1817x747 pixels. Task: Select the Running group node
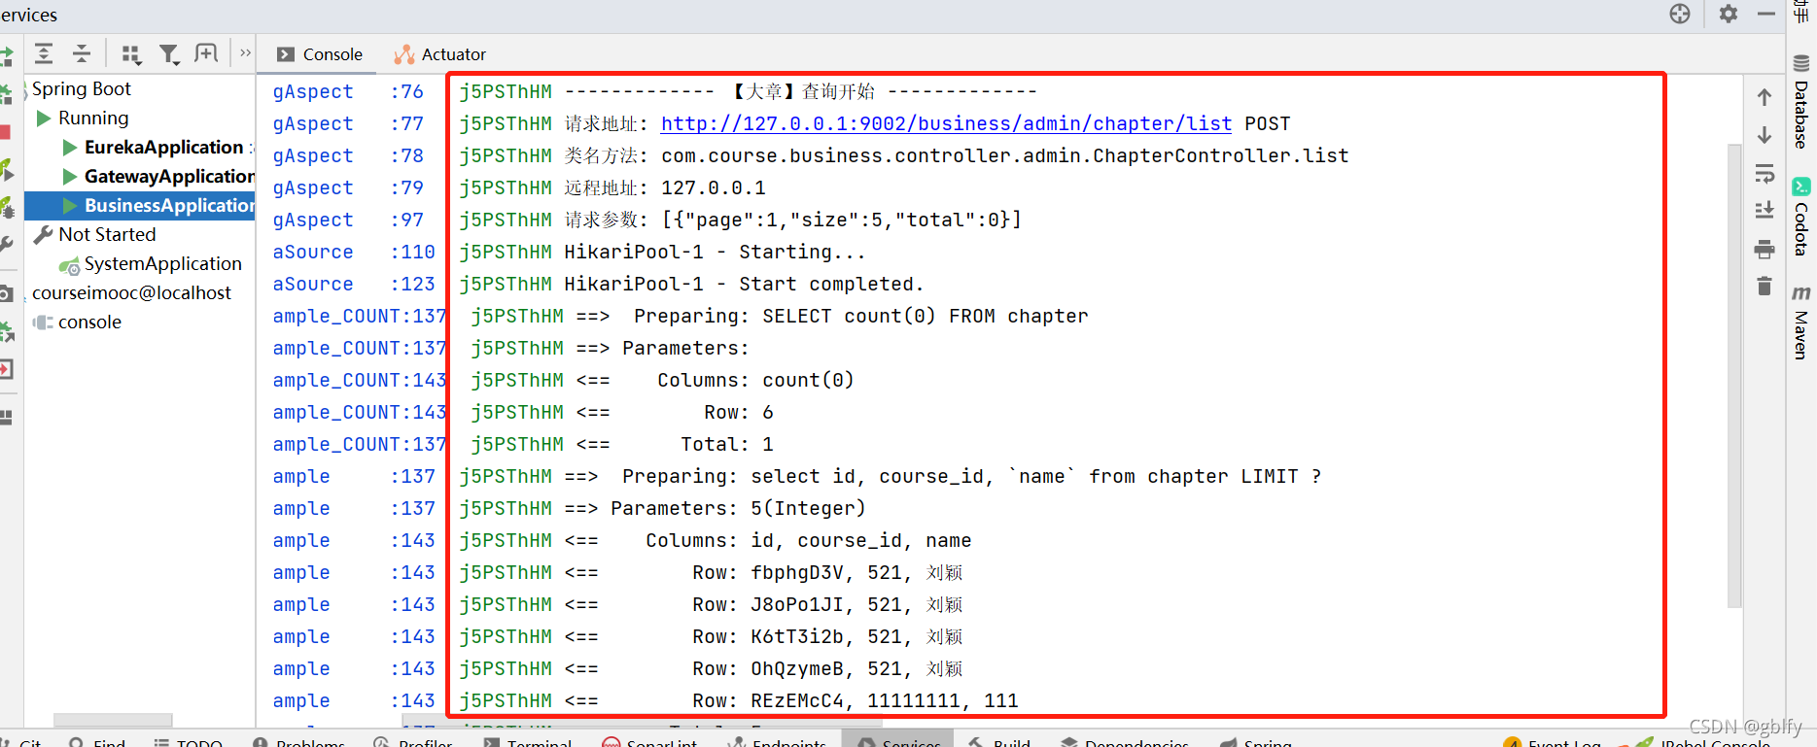[93, 118]
